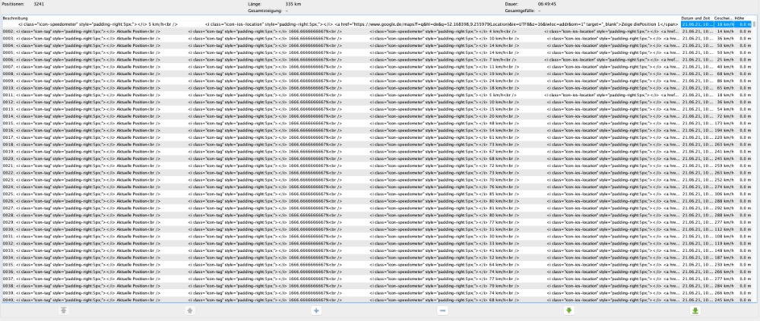The height and width of the screenshot is (321, 760).
Task: Select position row 0025
Action: pyautogui.click(x=304, y=193)
